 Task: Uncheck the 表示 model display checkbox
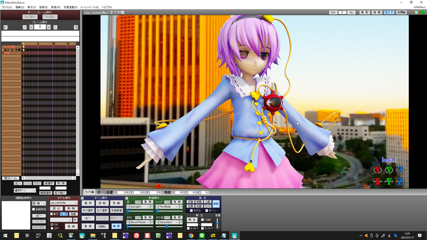pos(51,214)
